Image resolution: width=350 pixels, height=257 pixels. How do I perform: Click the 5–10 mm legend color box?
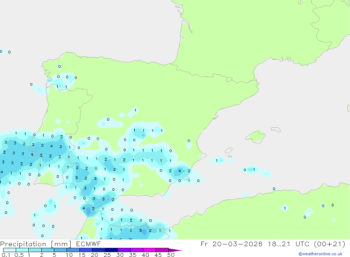pyautogui.click(x=61, y=250)
